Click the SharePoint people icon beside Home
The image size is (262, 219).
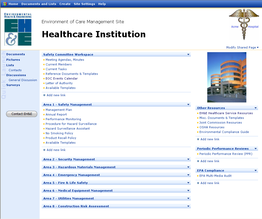(x=5, y=4)
